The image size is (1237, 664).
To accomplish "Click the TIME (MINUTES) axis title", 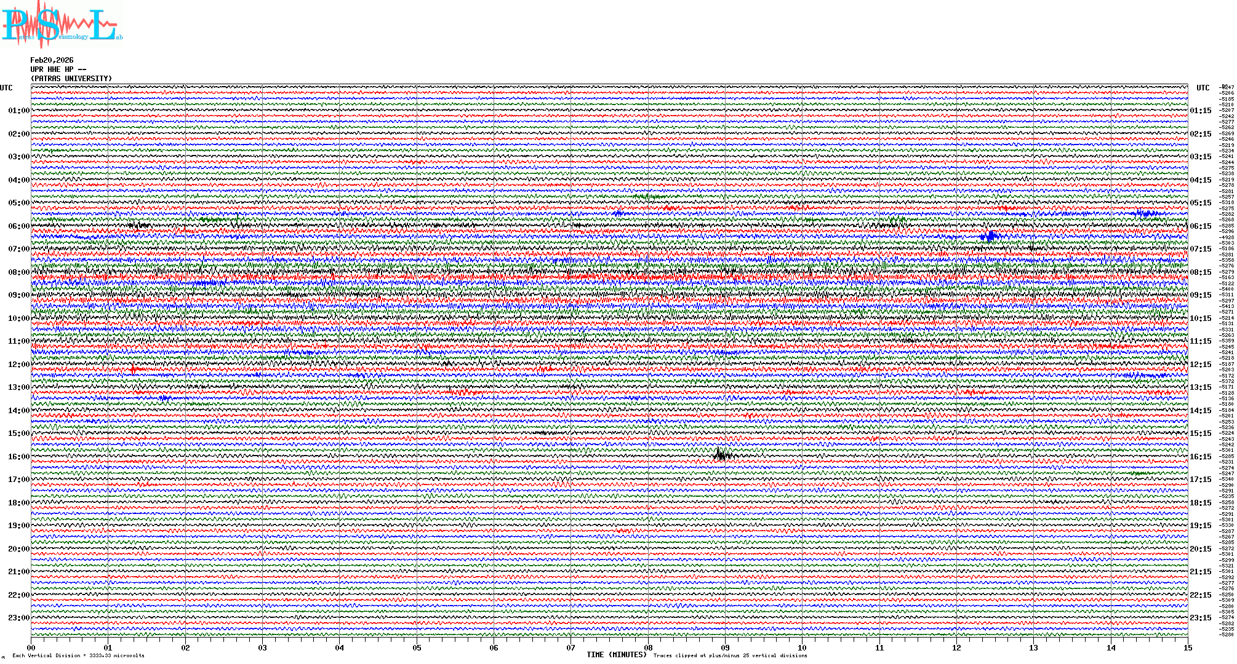I will 616,655.
